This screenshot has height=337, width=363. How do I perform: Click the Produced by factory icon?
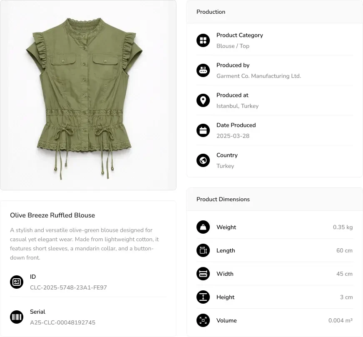[203, 70]
